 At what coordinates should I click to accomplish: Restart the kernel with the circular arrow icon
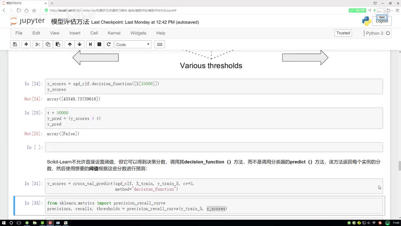[109, 44]
